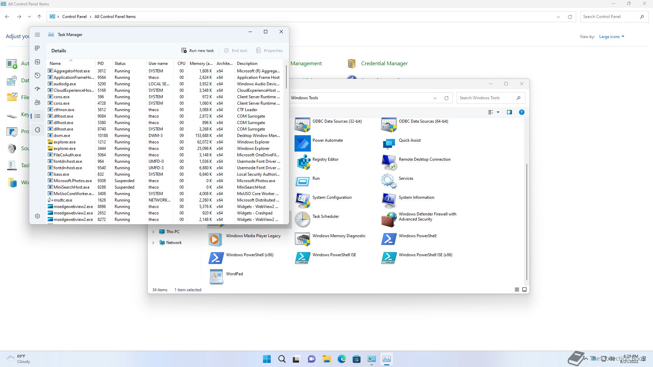Open System Information icon
Screen dimensions: 653x367
pyautogui.click(x=389, y=200)
